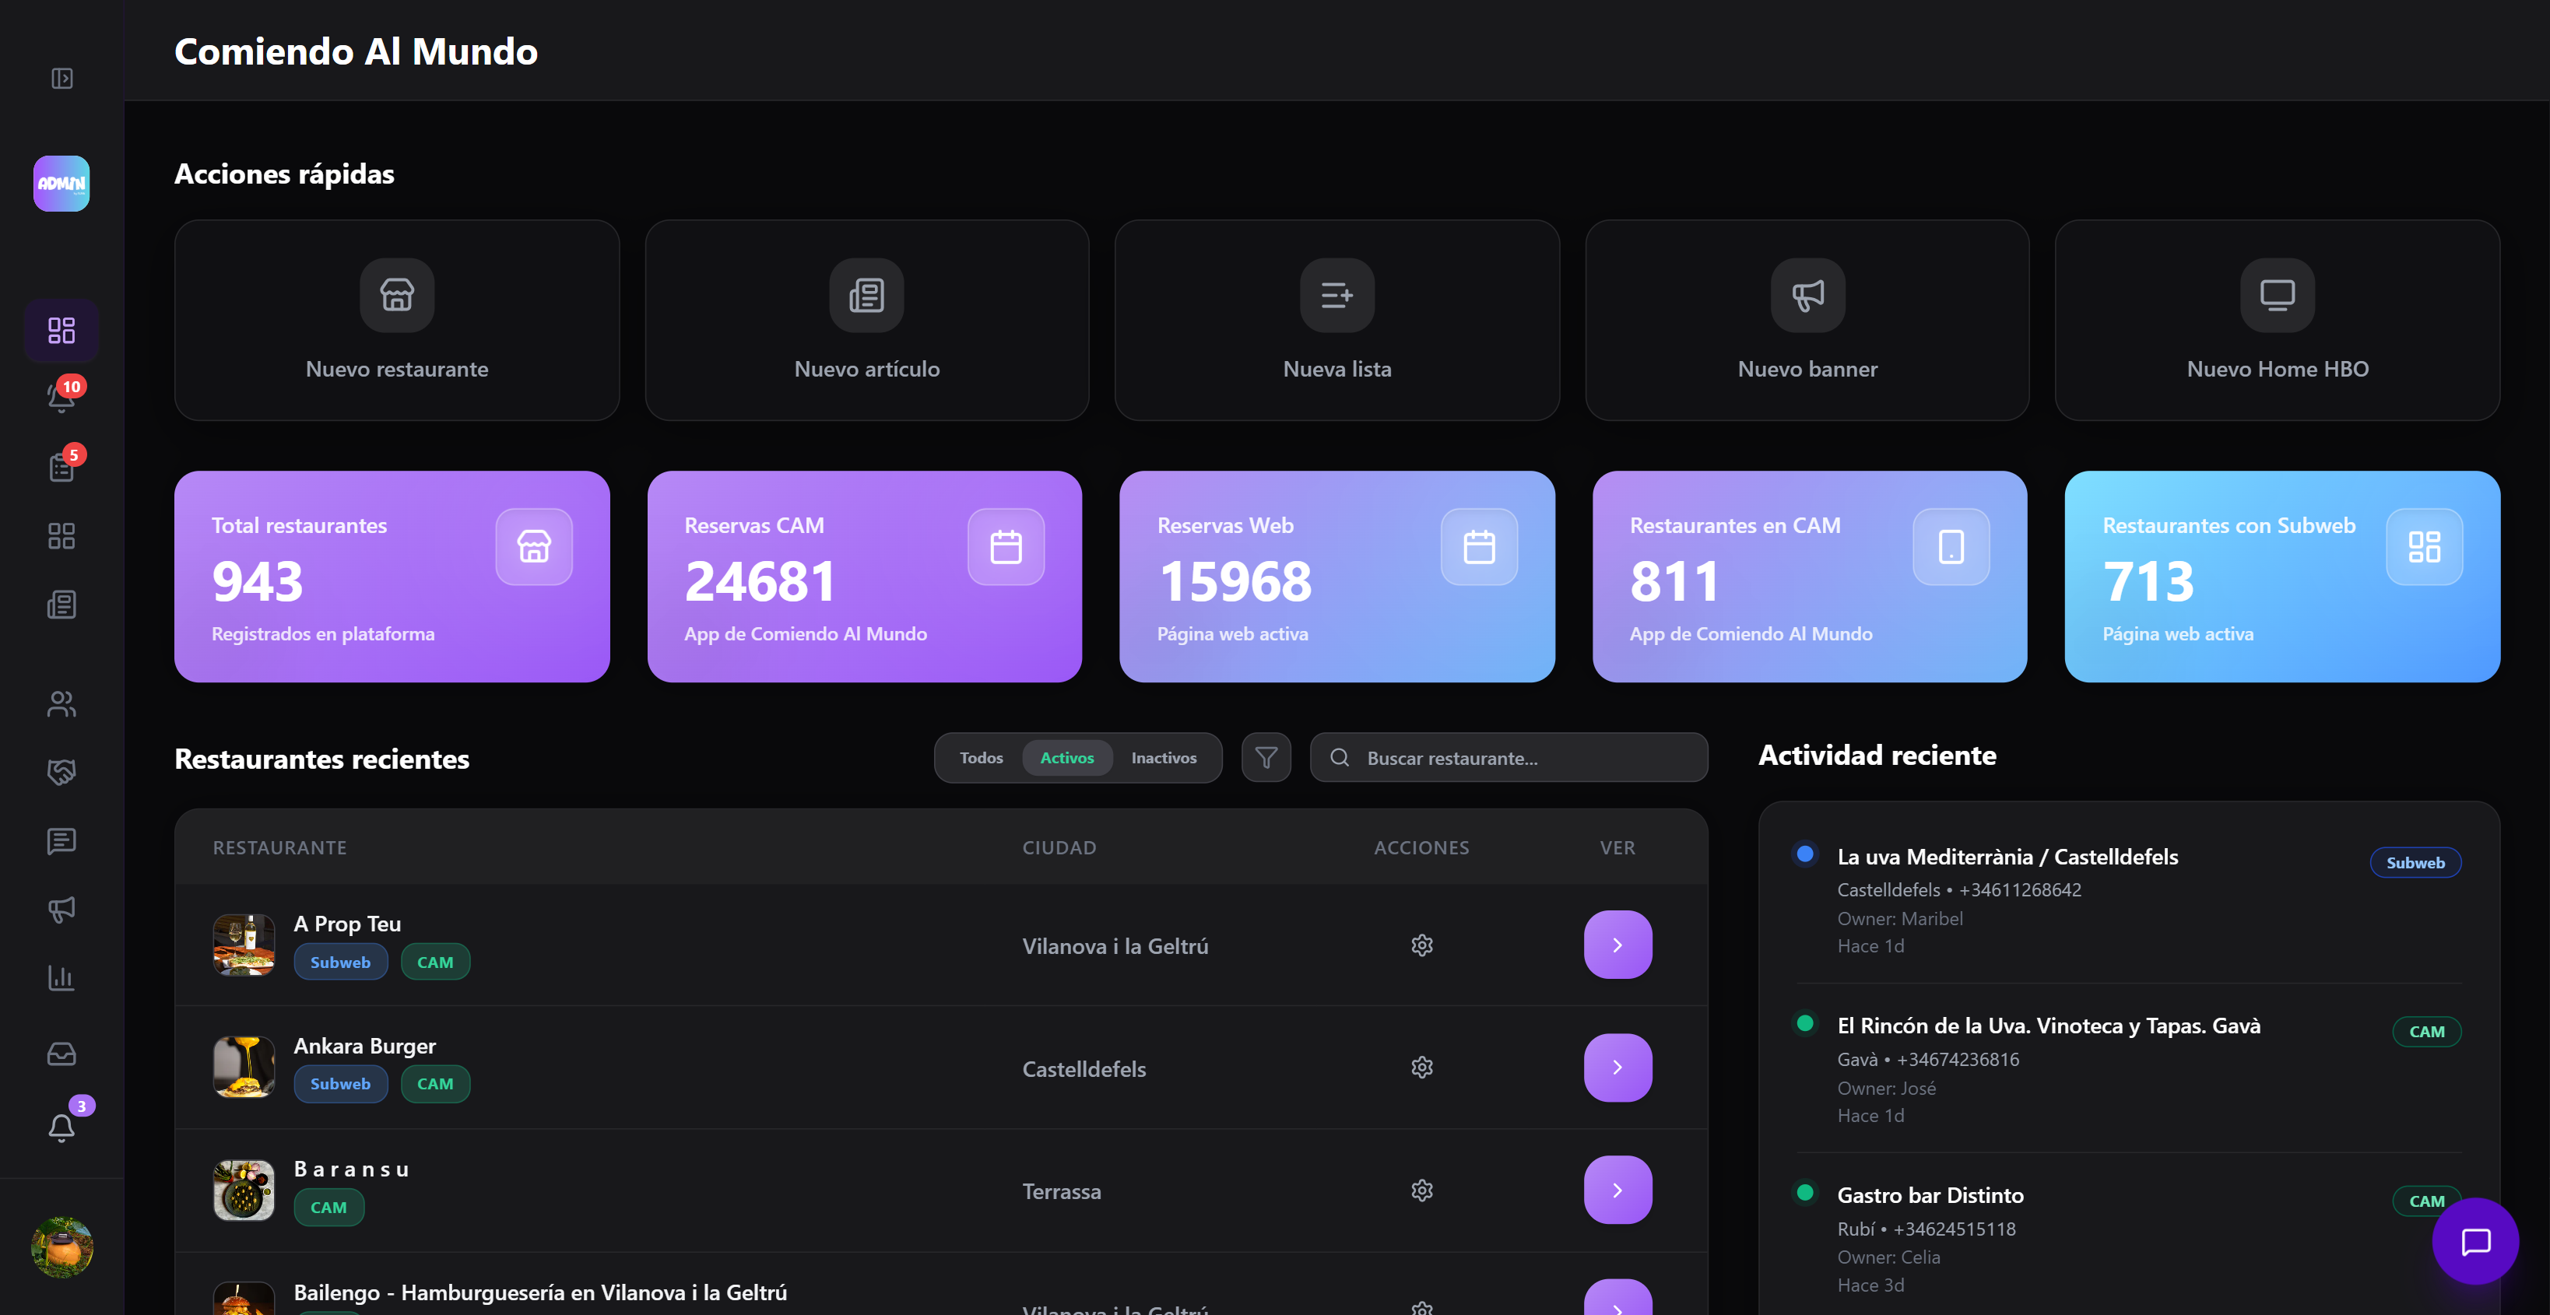Select the Todos filter tab
This screenshot has width=2550, height=1315.
pos(981,758)
